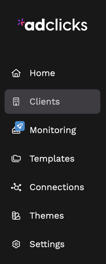Image resolution: width=106 pixels, height=264 pixels.
Task: Go to Home in sidebar
Action: (42, 73)
